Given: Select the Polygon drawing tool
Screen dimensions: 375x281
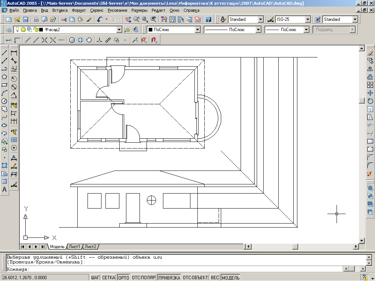Looking at the screenshot, I should point(4,77).
